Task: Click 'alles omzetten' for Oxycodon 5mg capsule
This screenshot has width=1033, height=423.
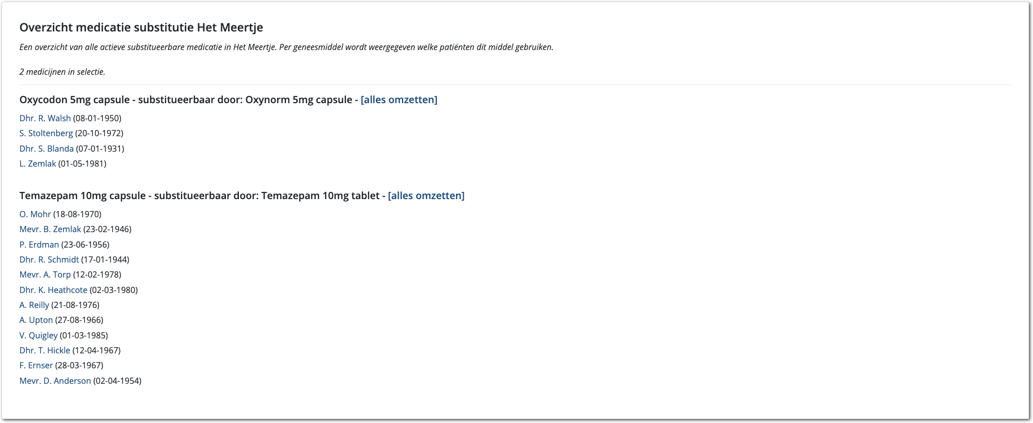Action: 399,100
